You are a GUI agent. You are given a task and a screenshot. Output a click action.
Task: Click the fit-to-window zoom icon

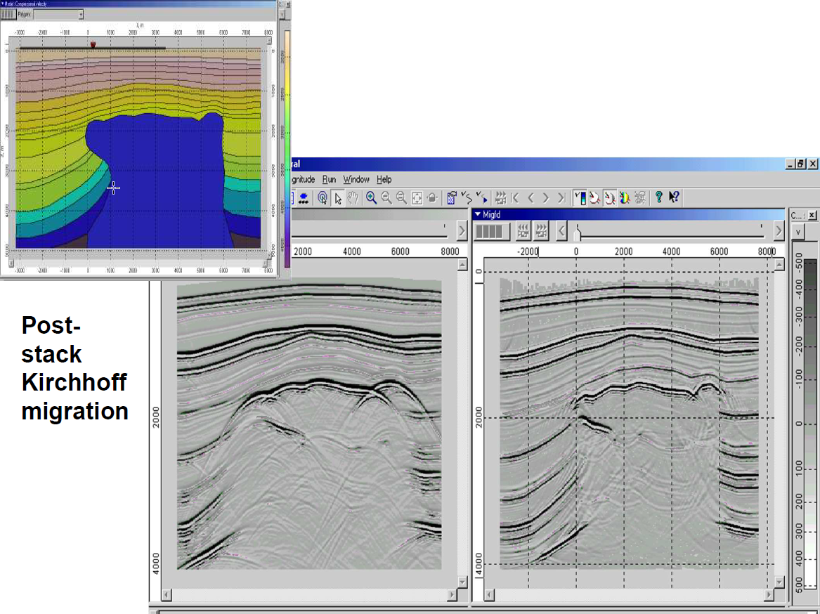pyautogui.click(x=417, y=198)
